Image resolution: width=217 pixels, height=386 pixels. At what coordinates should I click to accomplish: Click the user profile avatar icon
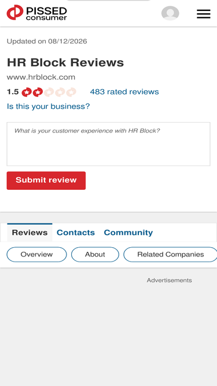pos(170,13)
